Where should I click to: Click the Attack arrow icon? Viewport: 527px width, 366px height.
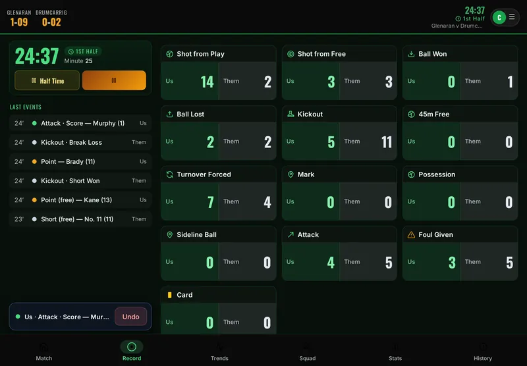pos(291,235)
